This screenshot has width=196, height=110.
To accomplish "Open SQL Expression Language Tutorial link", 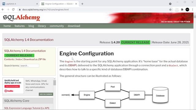I will click(27, 108).
